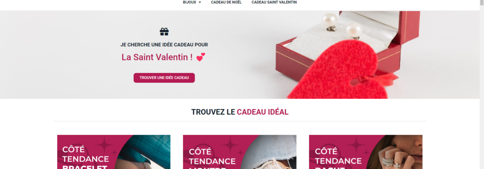Go to CADEAU DE NOËL in navigation
This screenshot has height=169, width=484.
(226, 2)
